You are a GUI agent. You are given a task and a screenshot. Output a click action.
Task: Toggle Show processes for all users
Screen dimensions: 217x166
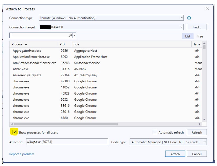(15, 132)
